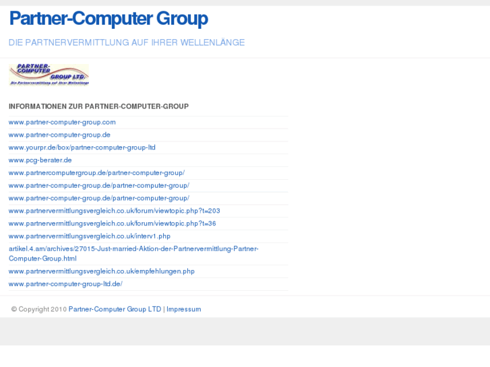
Task: Open www.partner-computer-group-ltd.de/ link
Action: (65, 284)
